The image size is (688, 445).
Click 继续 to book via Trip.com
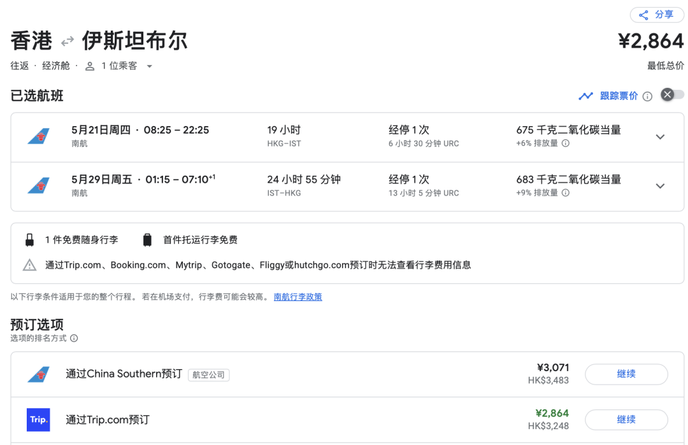[x=626, y=420]
